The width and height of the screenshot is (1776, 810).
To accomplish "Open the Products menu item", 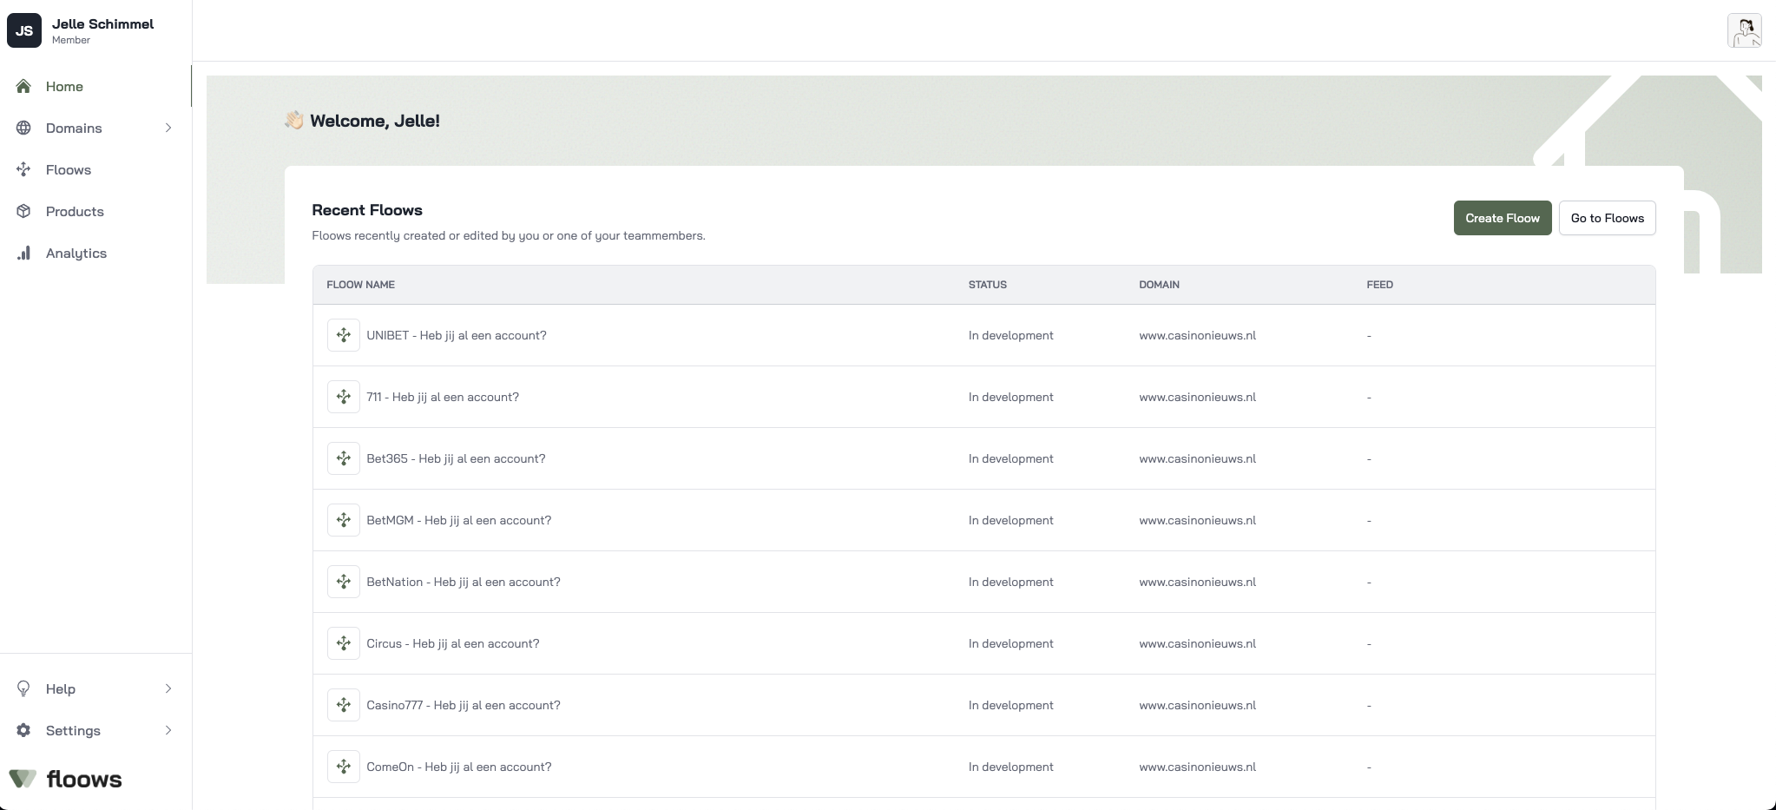I will [95, 211].
